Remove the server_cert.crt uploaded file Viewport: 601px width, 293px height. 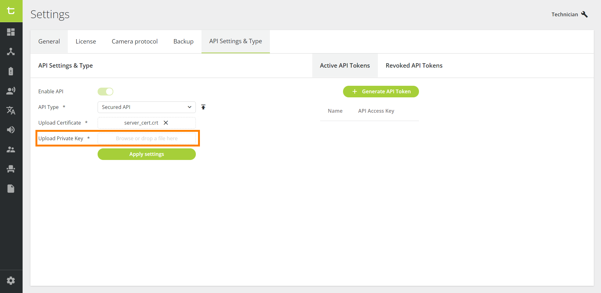point(166,123)
